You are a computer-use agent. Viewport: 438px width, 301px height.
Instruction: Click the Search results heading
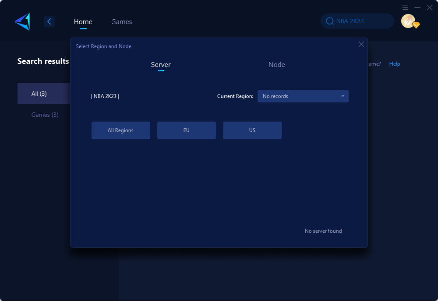pyautogui.click(x=43, y=61)
